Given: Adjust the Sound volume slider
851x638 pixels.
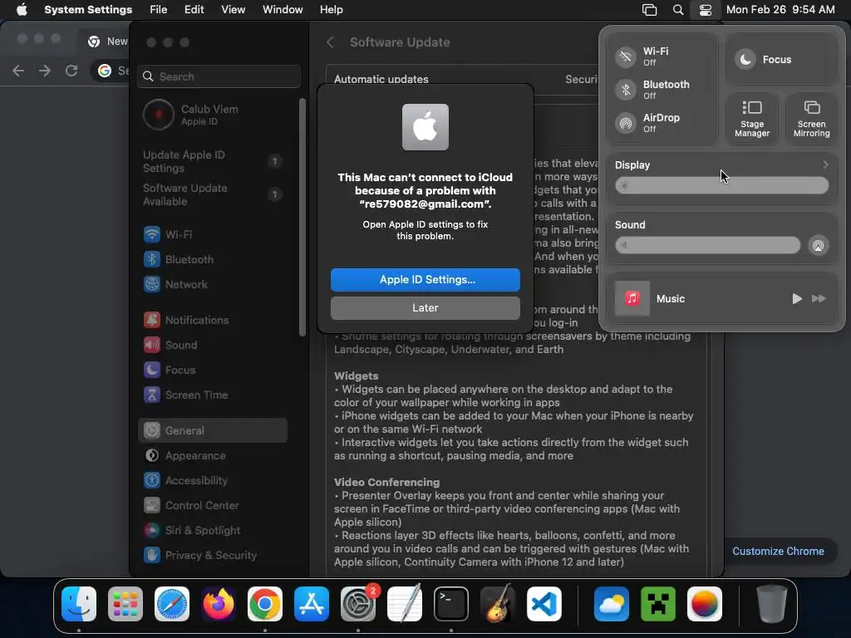Looking at the screenshot, I should click(707, 245).
